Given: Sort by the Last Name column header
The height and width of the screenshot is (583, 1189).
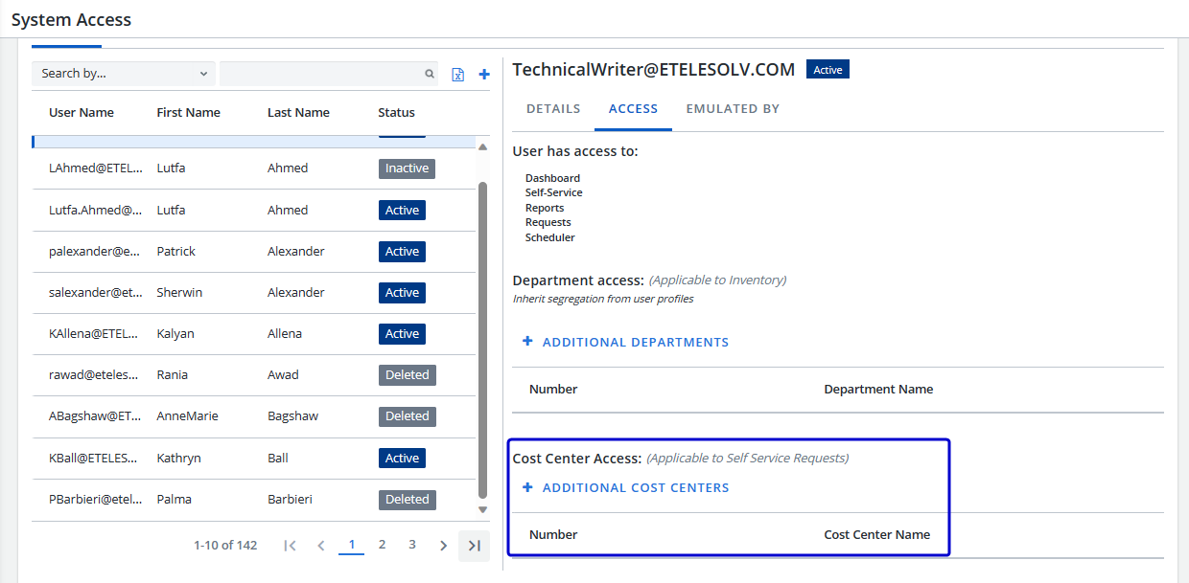Looking at the screenshot, I should pos(298,113).
